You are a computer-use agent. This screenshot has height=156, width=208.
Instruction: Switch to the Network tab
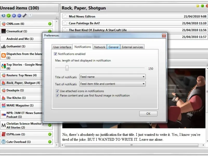(x=100, y=47)
